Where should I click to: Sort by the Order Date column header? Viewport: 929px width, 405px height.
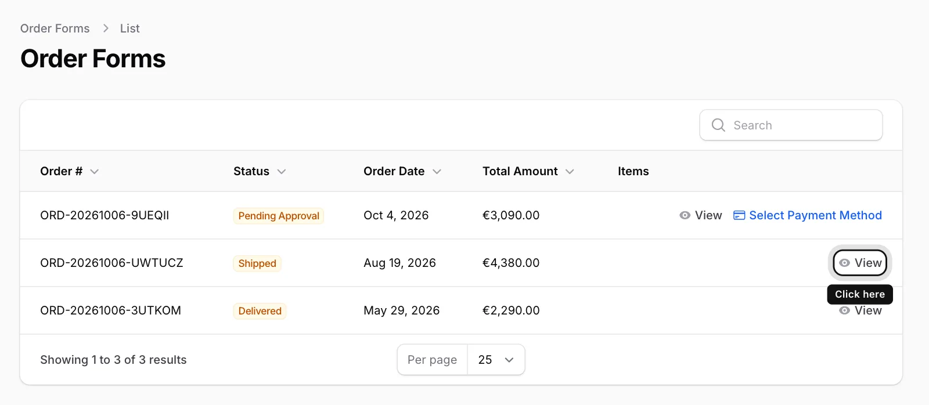click(402, 171)
